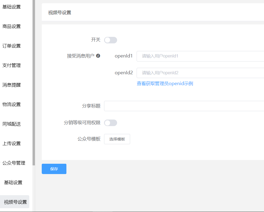The image size is (264, 212).
Task: Click the 公众号模板 label
Action: point(89,139)
